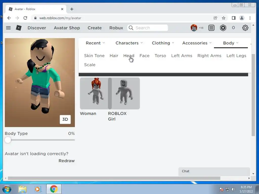Select the ROBLOX Girl head thumbnail

tap(124, 93)
